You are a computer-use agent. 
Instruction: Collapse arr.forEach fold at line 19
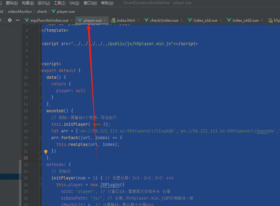pos(40,138)
